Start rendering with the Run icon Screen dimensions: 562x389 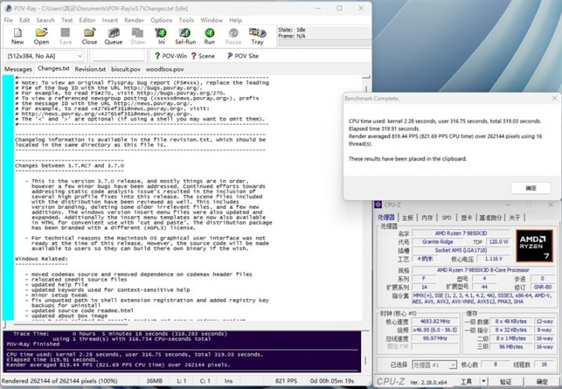click(x=209, y=36)
